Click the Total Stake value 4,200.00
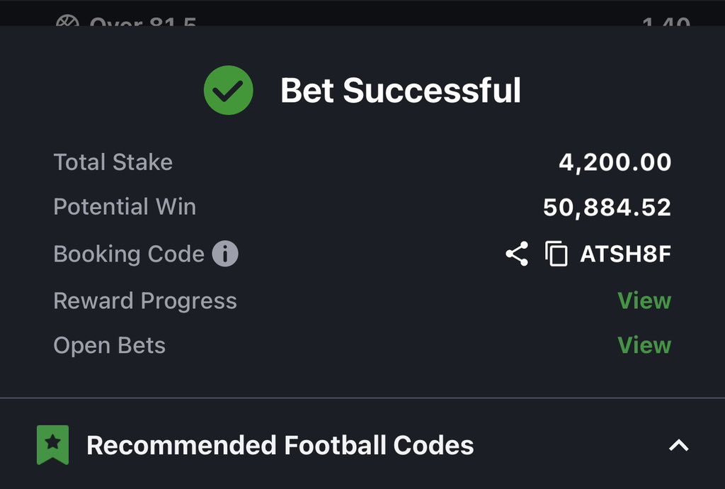 pos(615,162)
